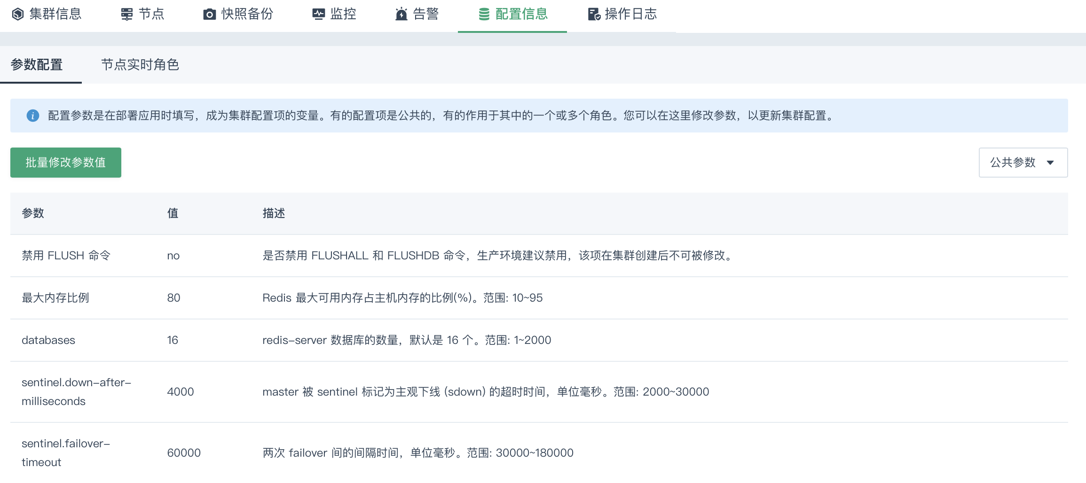Click the snapshot backup camera icon

pyautogui.click(x=210, y=15)
